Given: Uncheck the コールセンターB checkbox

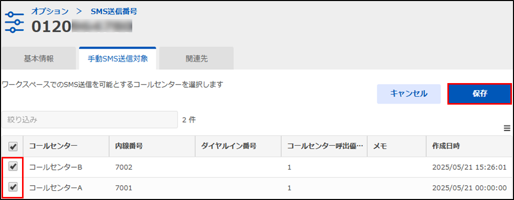Looking at the screenshot, I should [x=12, y=167].
